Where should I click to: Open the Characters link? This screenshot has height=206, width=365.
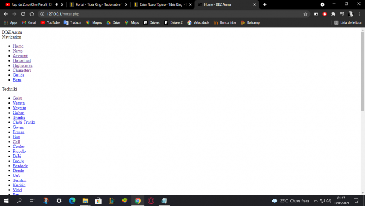(22, 71)
